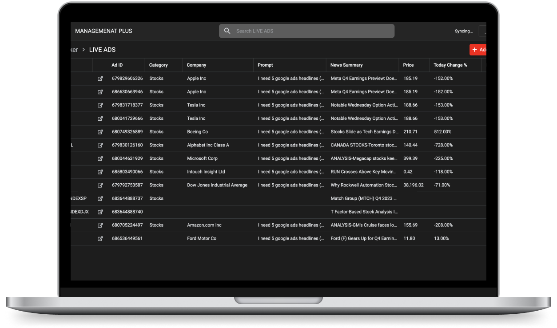Open external link for ad 679830126160

tap(100, 145)
